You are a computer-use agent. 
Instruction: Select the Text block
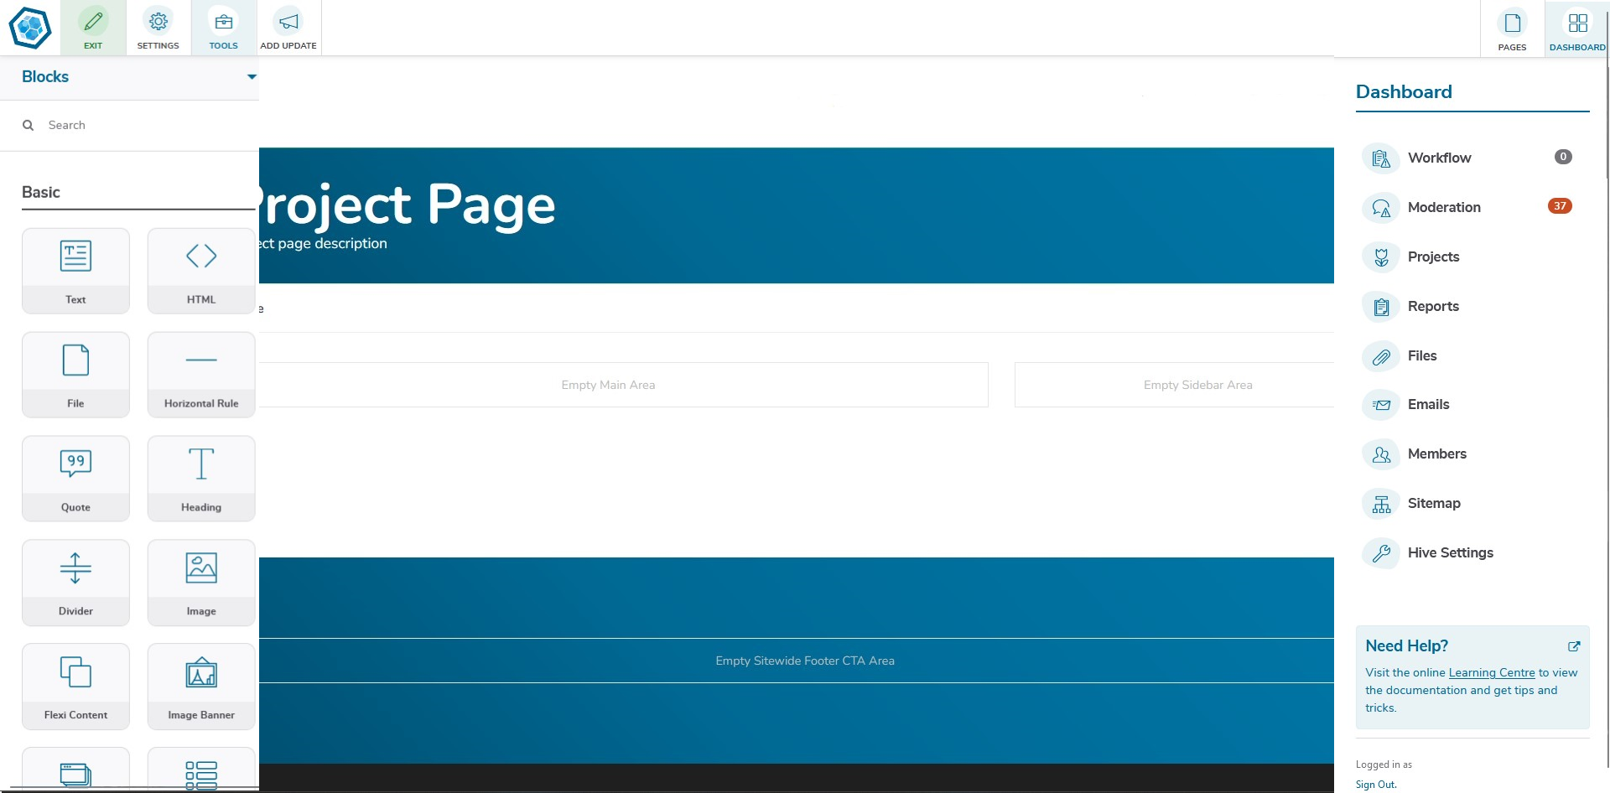[75, 271]
